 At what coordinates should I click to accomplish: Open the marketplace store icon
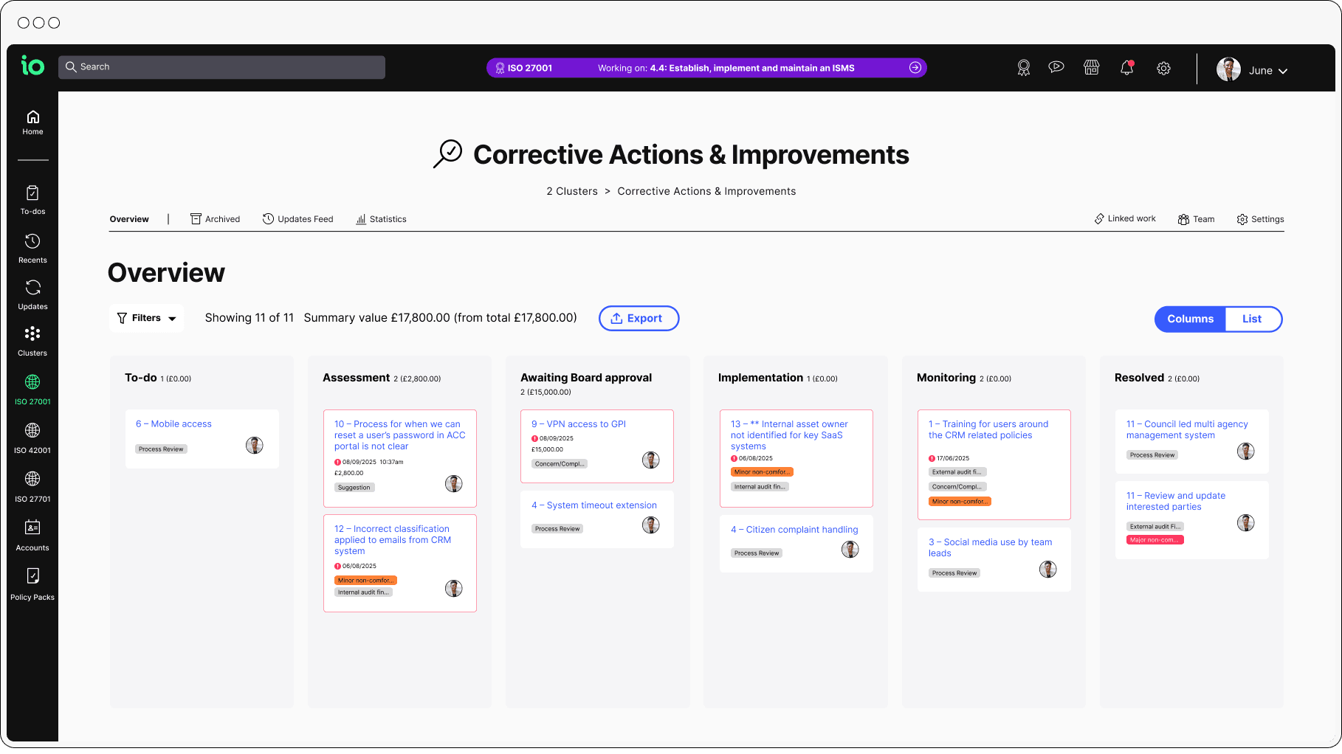1092,67
